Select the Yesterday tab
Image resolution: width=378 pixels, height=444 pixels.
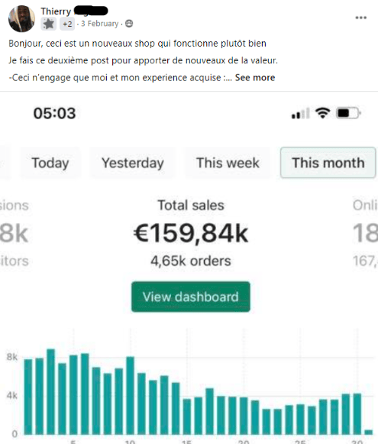pos(133,163)
